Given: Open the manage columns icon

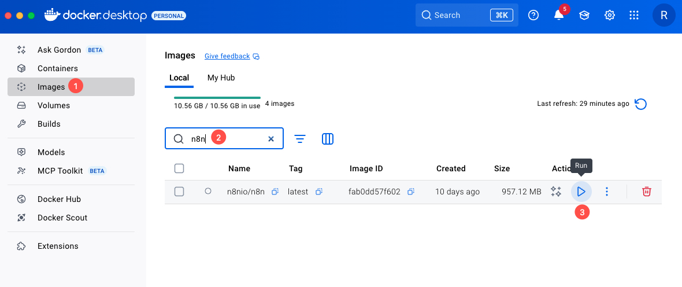Looking at the screenshot, I should (x=328, y=139).
